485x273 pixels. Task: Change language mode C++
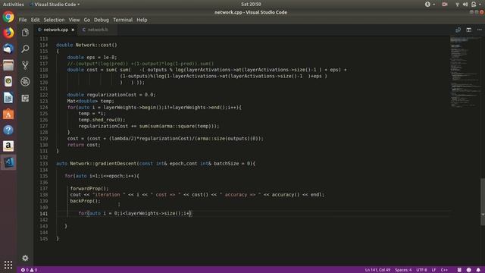(x=444, y=270)
